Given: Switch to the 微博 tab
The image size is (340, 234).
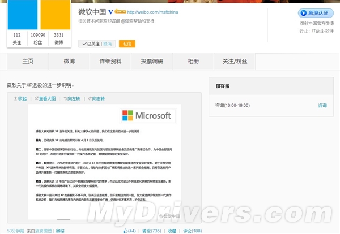Looking at the screenshot, I should (x=69, y=62).
